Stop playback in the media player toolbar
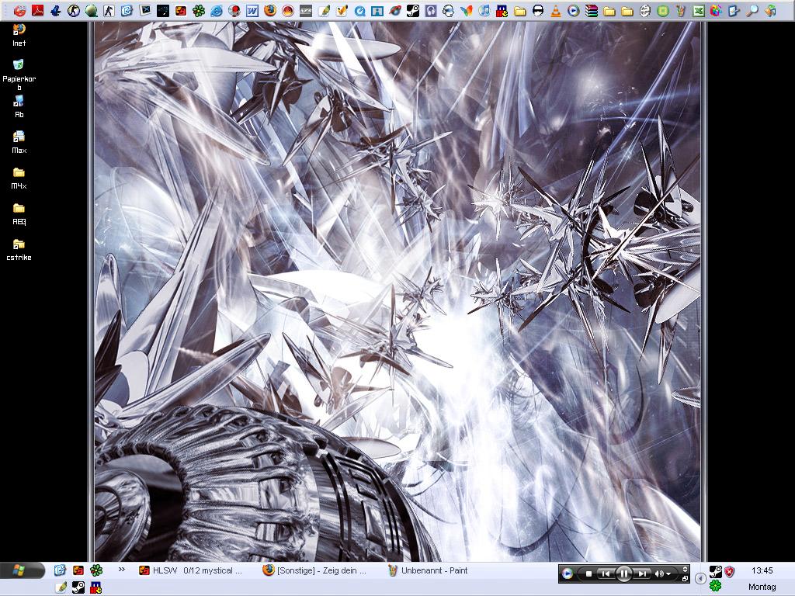This screenshot has width=795, height=596. [588, 573]
